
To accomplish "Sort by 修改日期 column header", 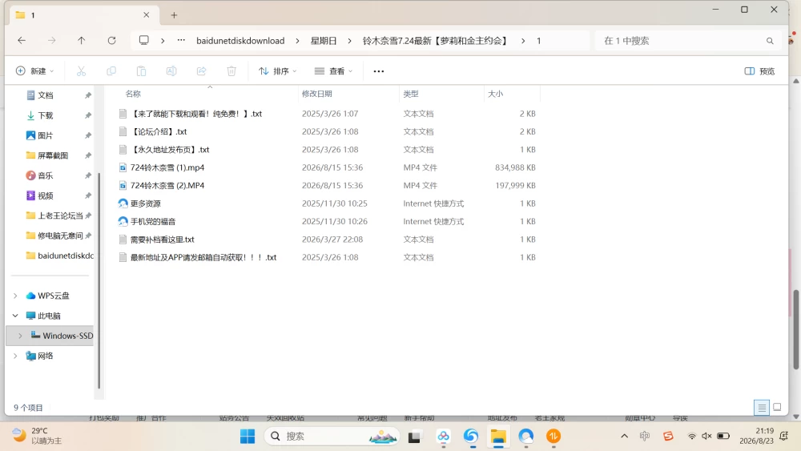I will tap(316, 94).
